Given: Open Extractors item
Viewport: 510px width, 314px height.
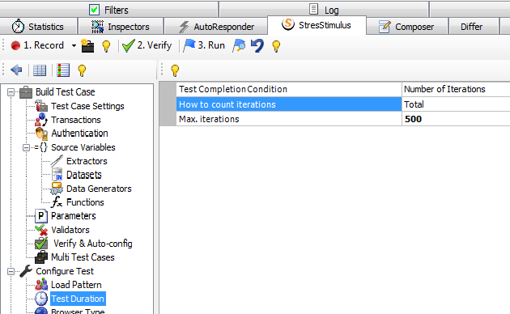Looking at the screenshot, I should tap(87, 161).
